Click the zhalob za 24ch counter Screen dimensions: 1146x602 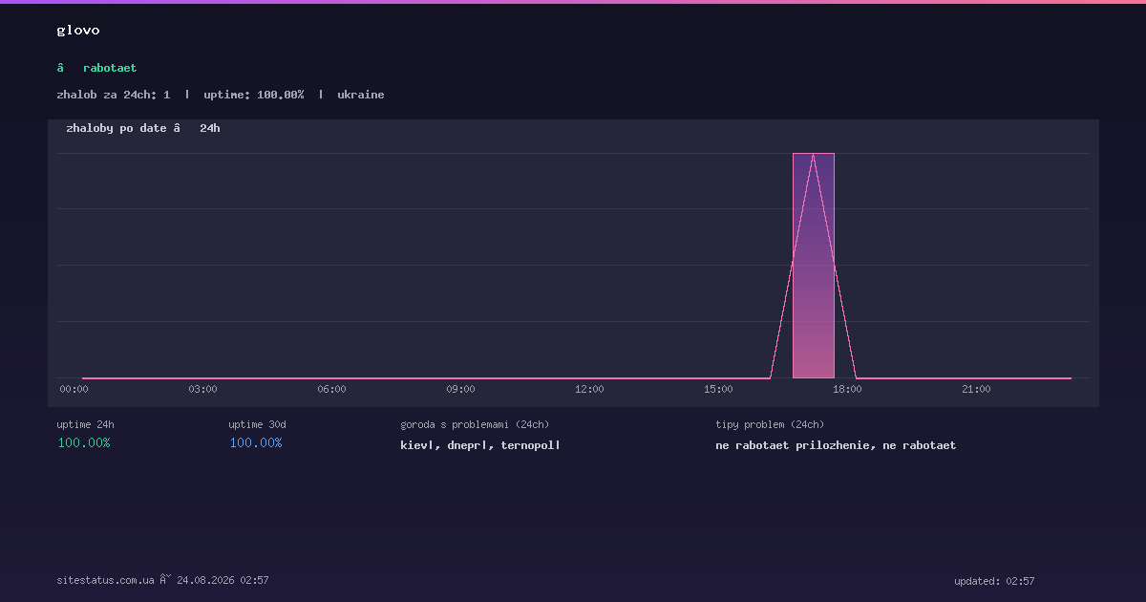(x=114, y=95)
